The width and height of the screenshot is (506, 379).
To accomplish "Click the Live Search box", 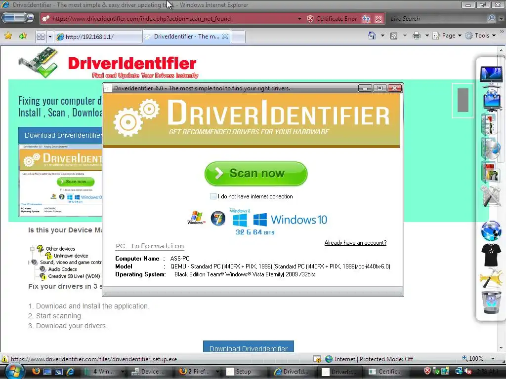I will (x=437, y=19).
